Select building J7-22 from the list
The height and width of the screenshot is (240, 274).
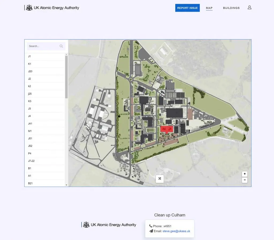click(x=31, y=161)
